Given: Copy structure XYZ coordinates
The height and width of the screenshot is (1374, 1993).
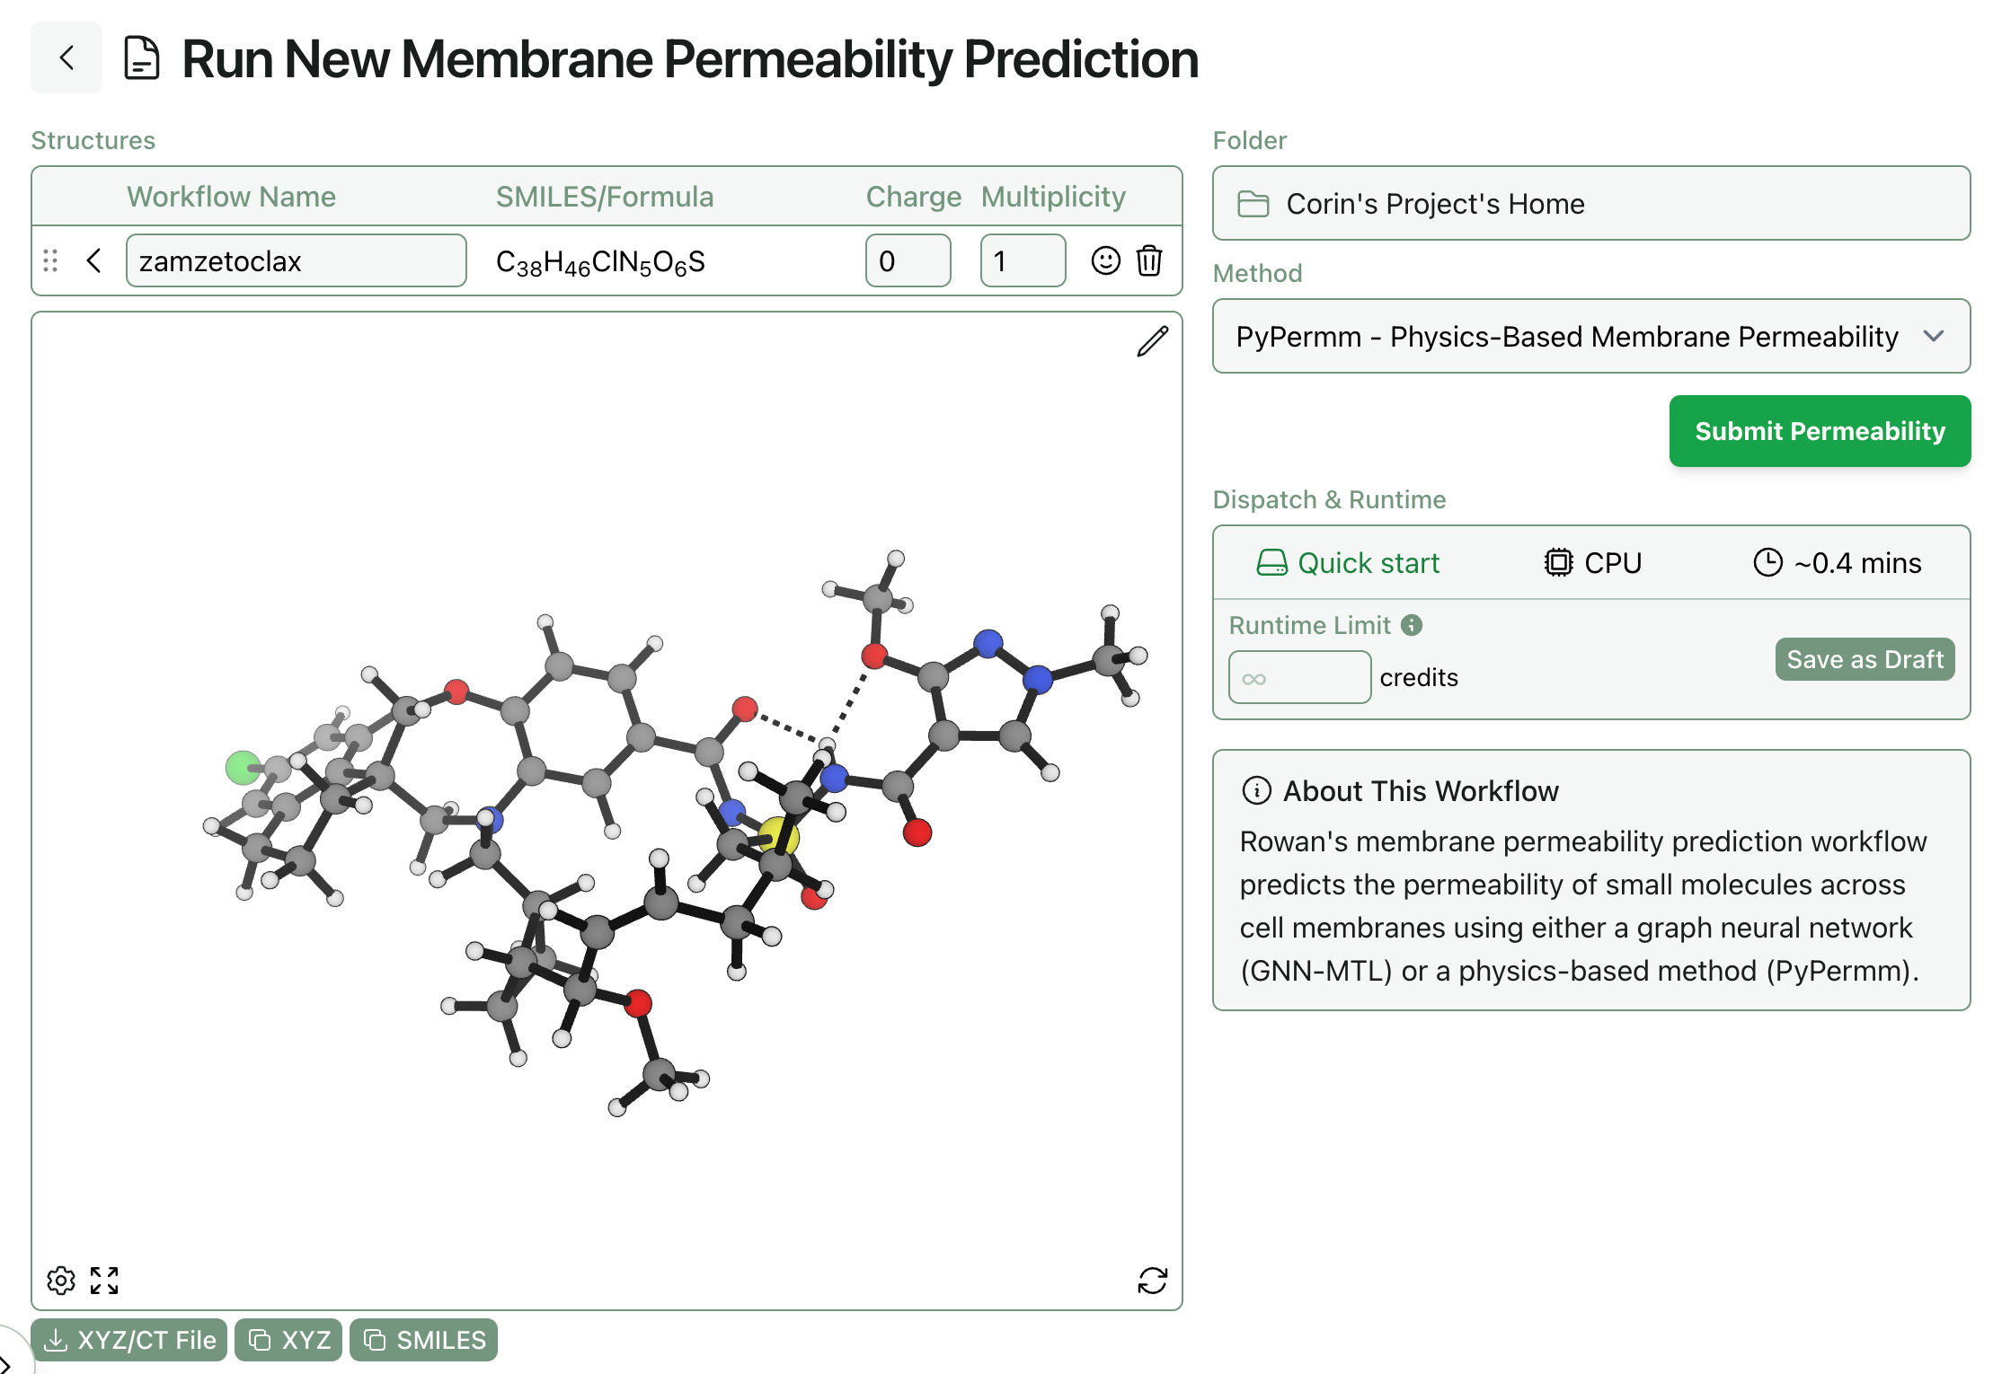Looking at the screenshot, I should click(x=288, y=1340).
